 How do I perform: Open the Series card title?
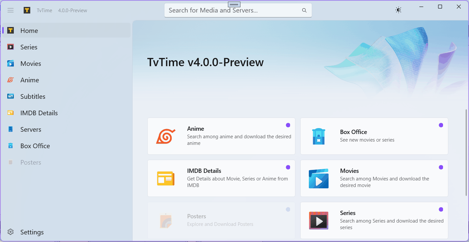348,213
